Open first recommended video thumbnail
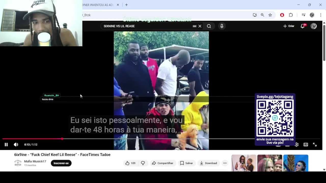The image size is (326, 183). pyautogui.click(x=244, y=163)
